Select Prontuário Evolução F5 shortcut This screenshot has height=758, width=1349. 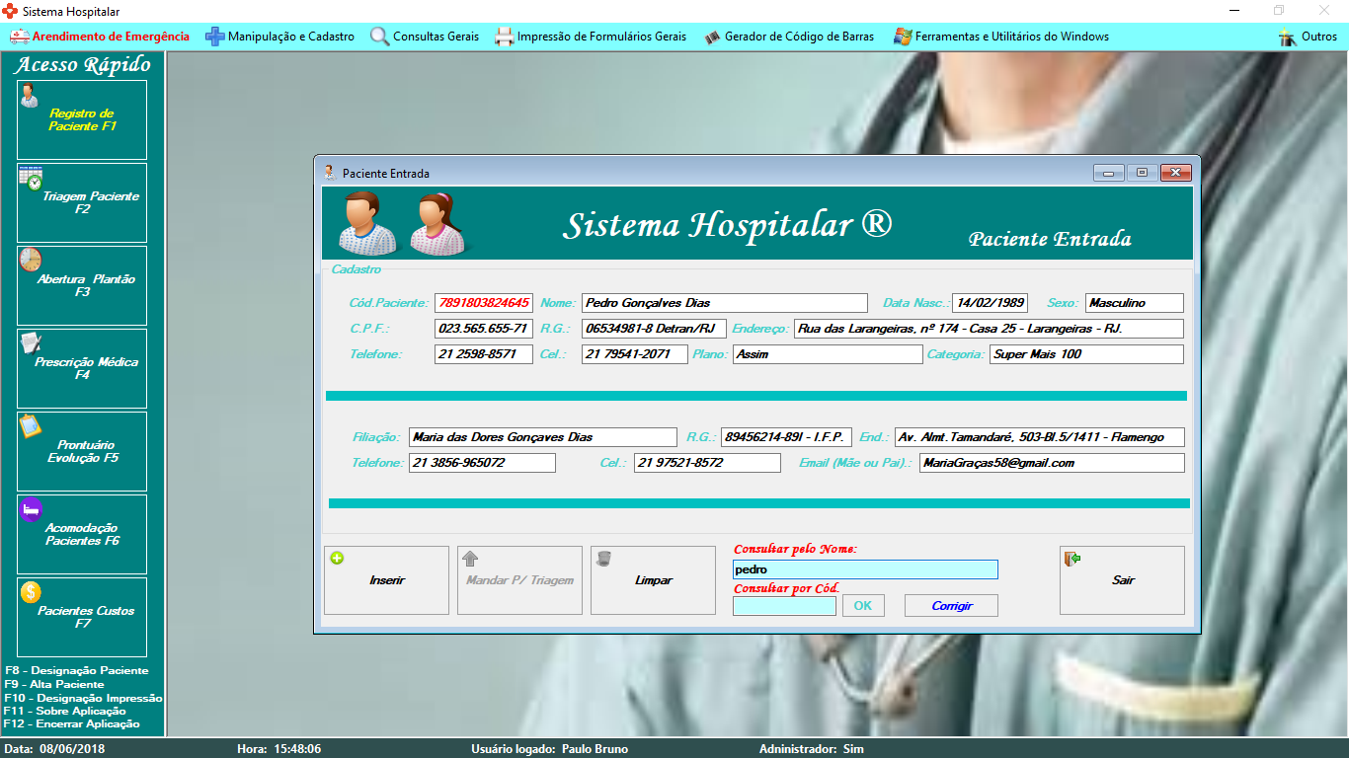[x=82, y=452]
